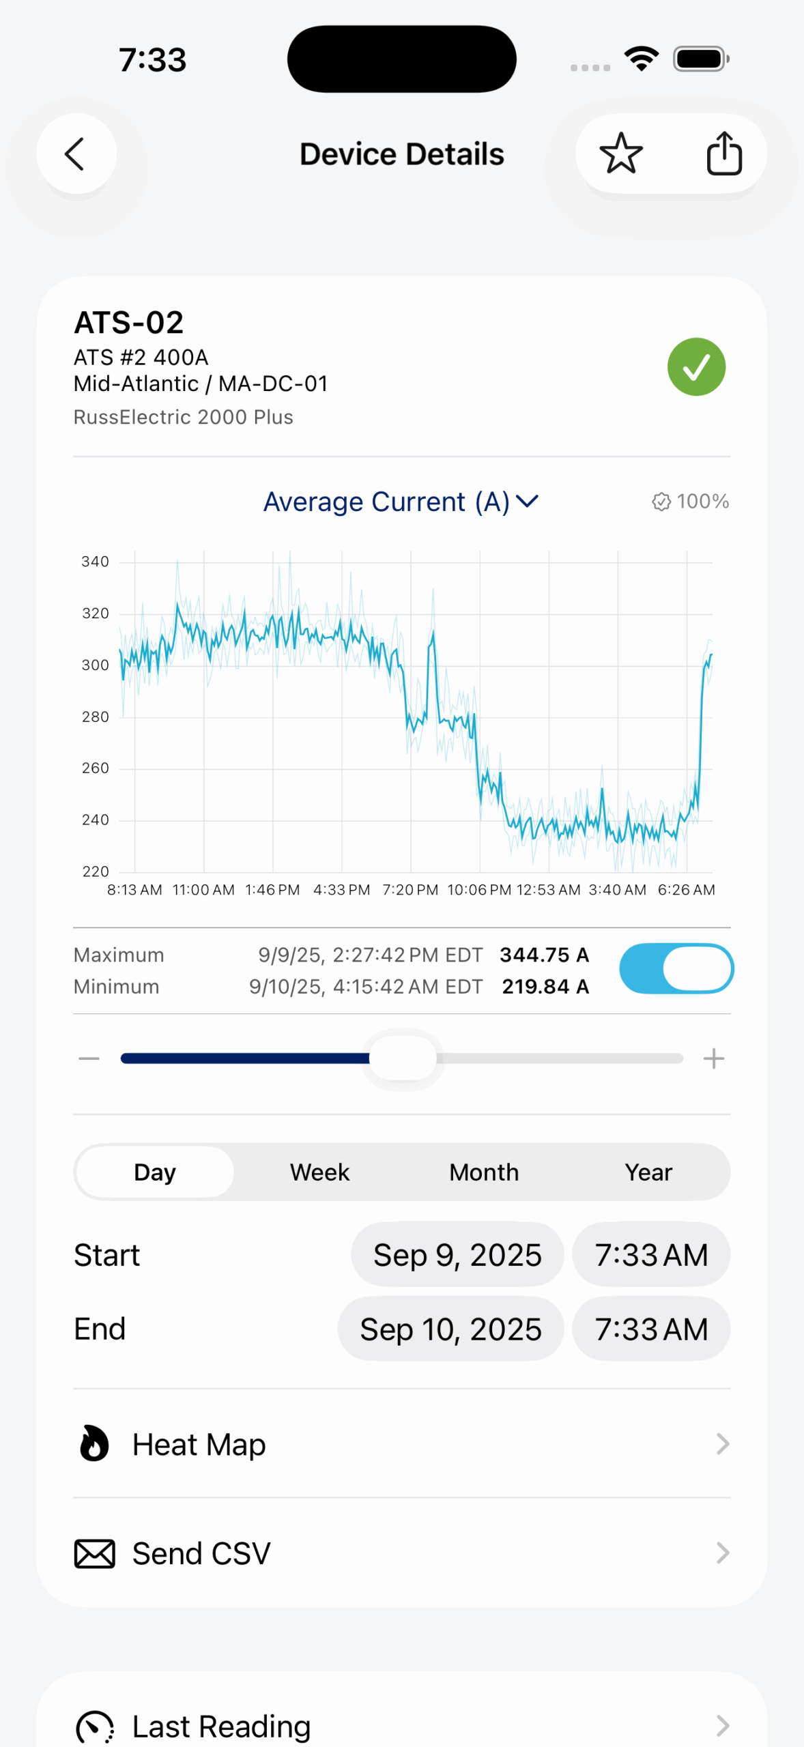Viewport: 804px width, 1747px height.
Task: Tap the data quality 100% badge
Action: tap(690, 502)
